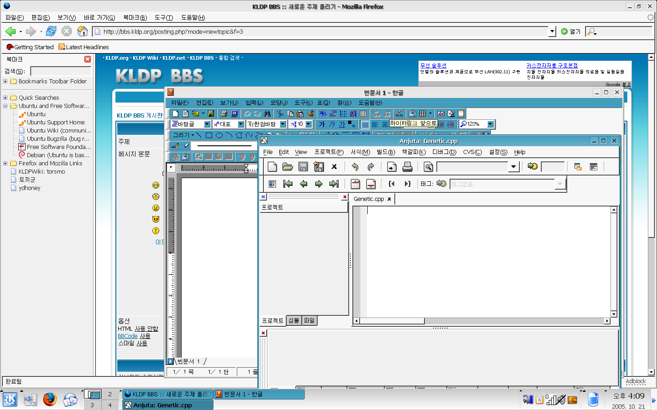Click Firefox Home button
Screen dimensions: 657x410
83,31
